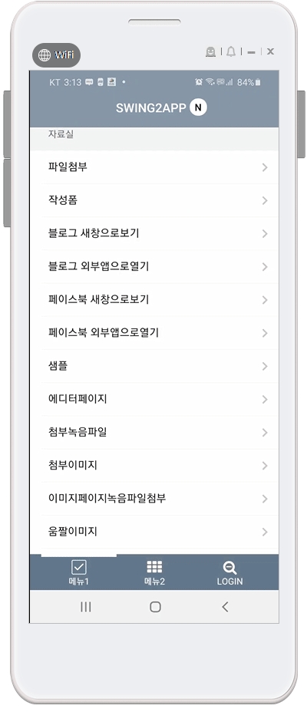The image size is (307, 712).
Task: Tap Android home navigation button
Action: pos(155,607)
